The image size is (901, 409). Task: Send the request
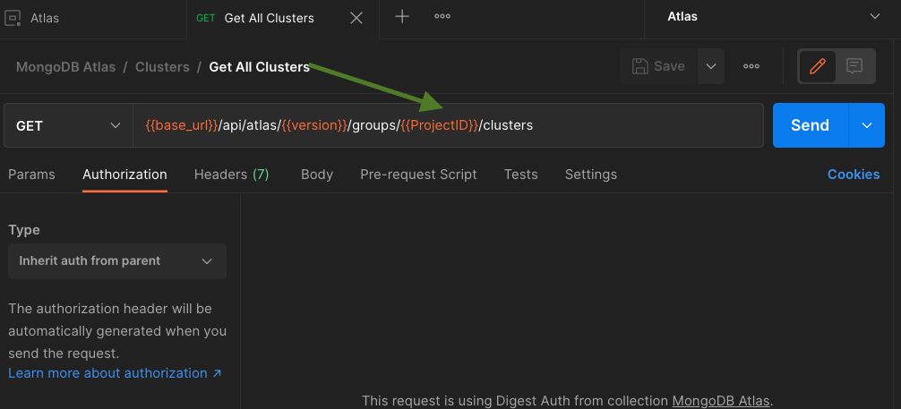811,125
